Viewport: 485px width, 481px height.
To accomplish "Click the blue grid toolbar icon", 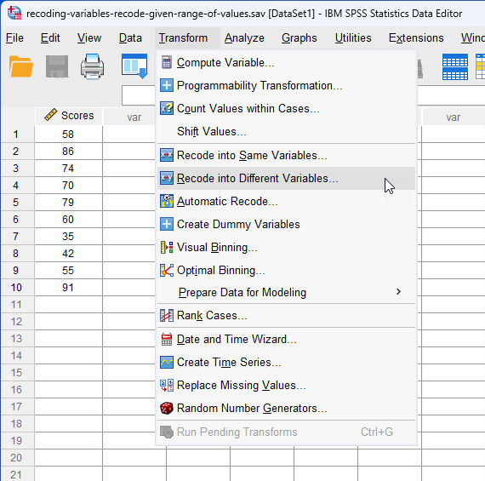I will point(455,66).
